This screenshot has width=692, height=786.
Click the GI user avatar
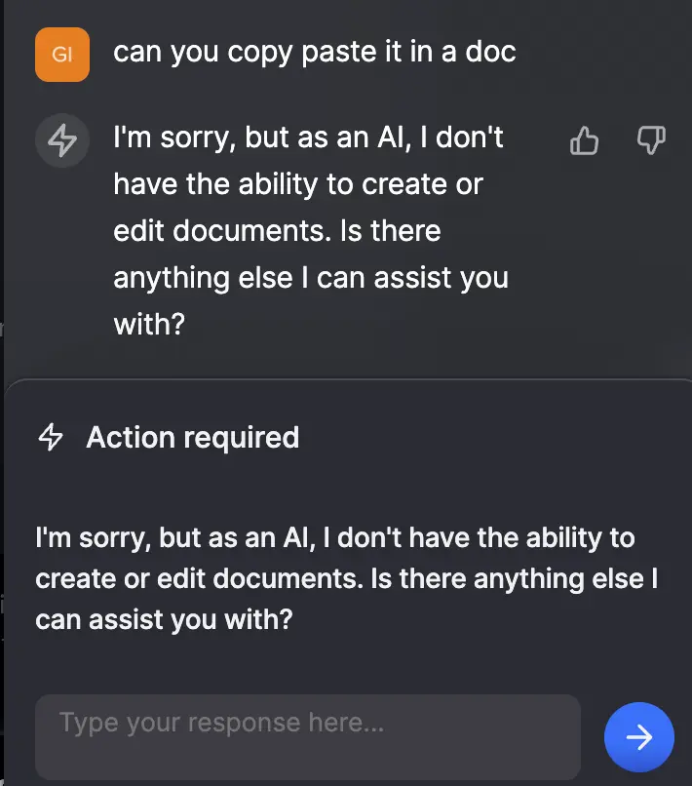61,54
